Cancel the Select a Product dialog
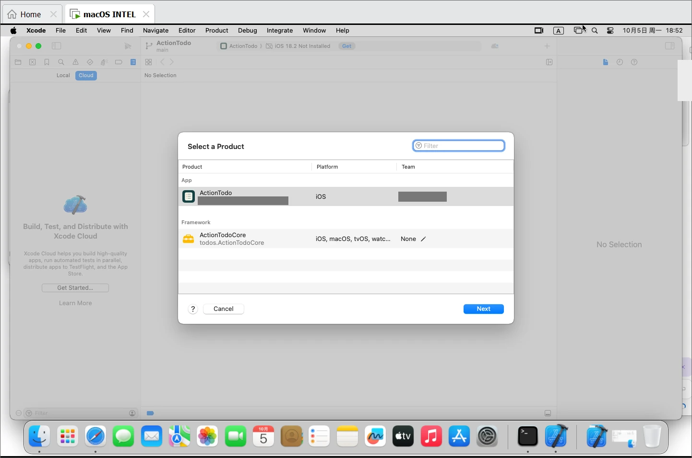 pyautogui.click(x=224, y=309)
